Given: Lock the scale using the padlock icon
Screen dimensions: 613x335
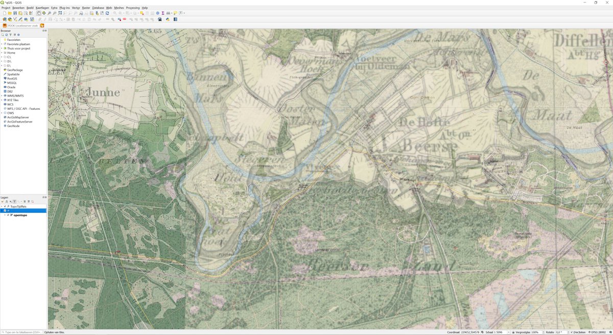Looking at the screenshot, I should point(513,332).
